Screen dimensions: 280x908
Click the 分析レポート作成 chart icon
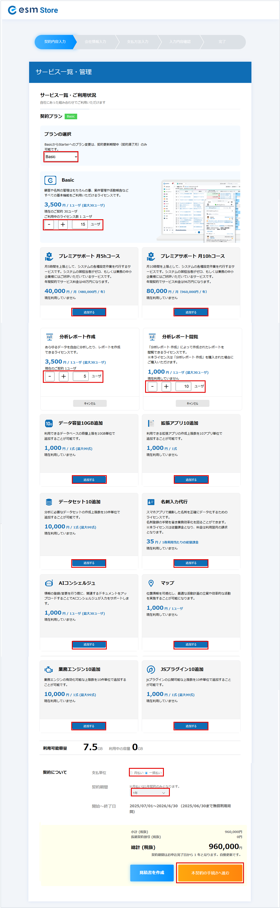(x=50, y=337)
